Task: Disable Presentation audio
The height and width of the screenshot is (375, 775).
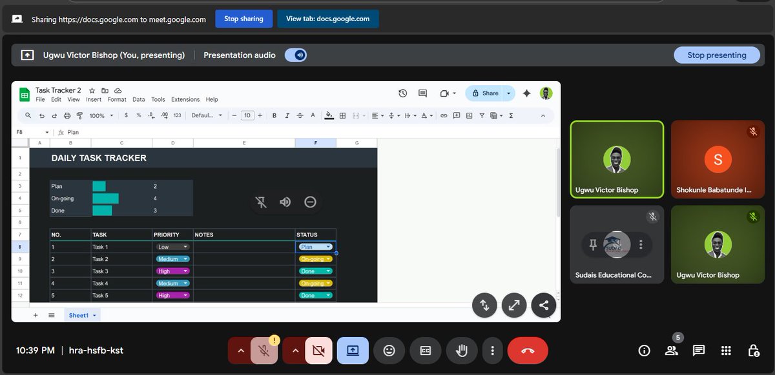Action: (296, 55)
